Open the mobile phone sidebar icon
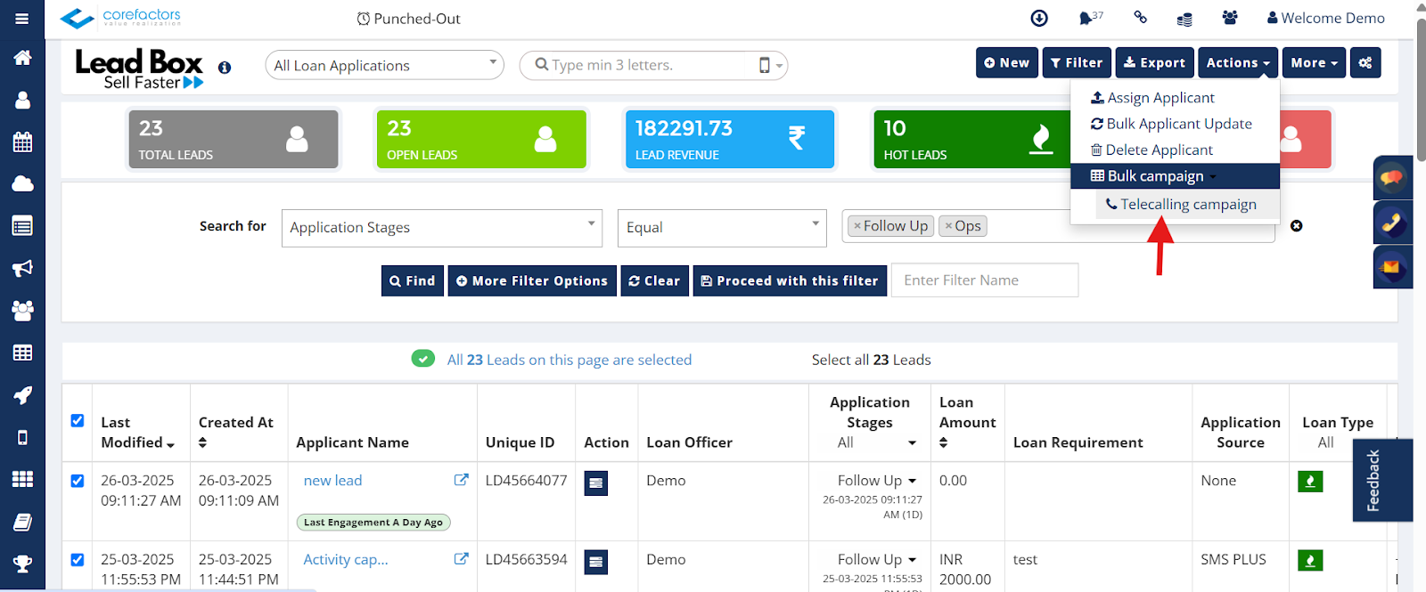 click(x=22, y=437)
